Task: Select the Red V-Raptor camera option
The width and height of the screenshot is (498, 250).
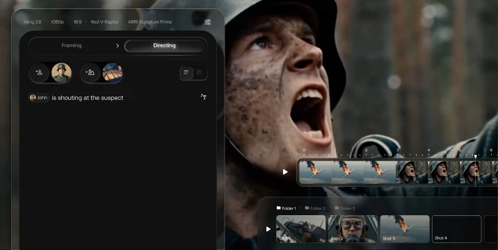Action: tap(104, 22)
